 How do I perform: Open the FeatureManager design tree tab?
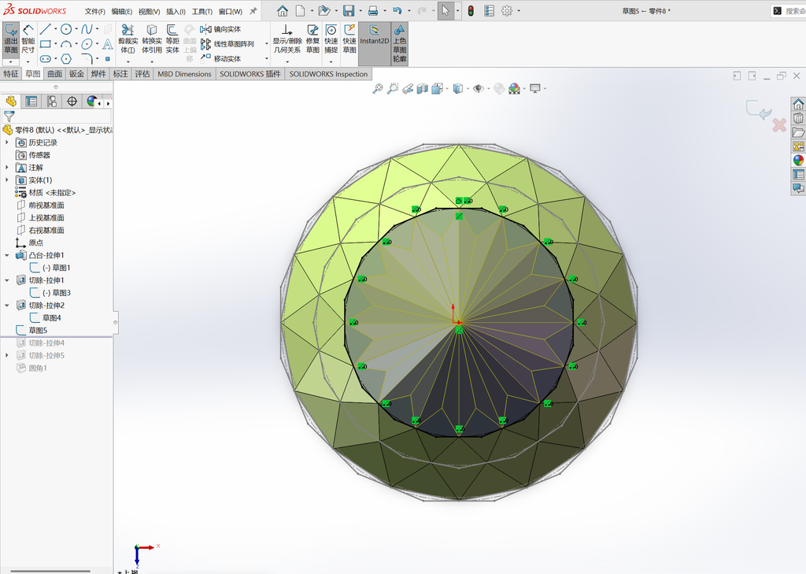[11, 102]
